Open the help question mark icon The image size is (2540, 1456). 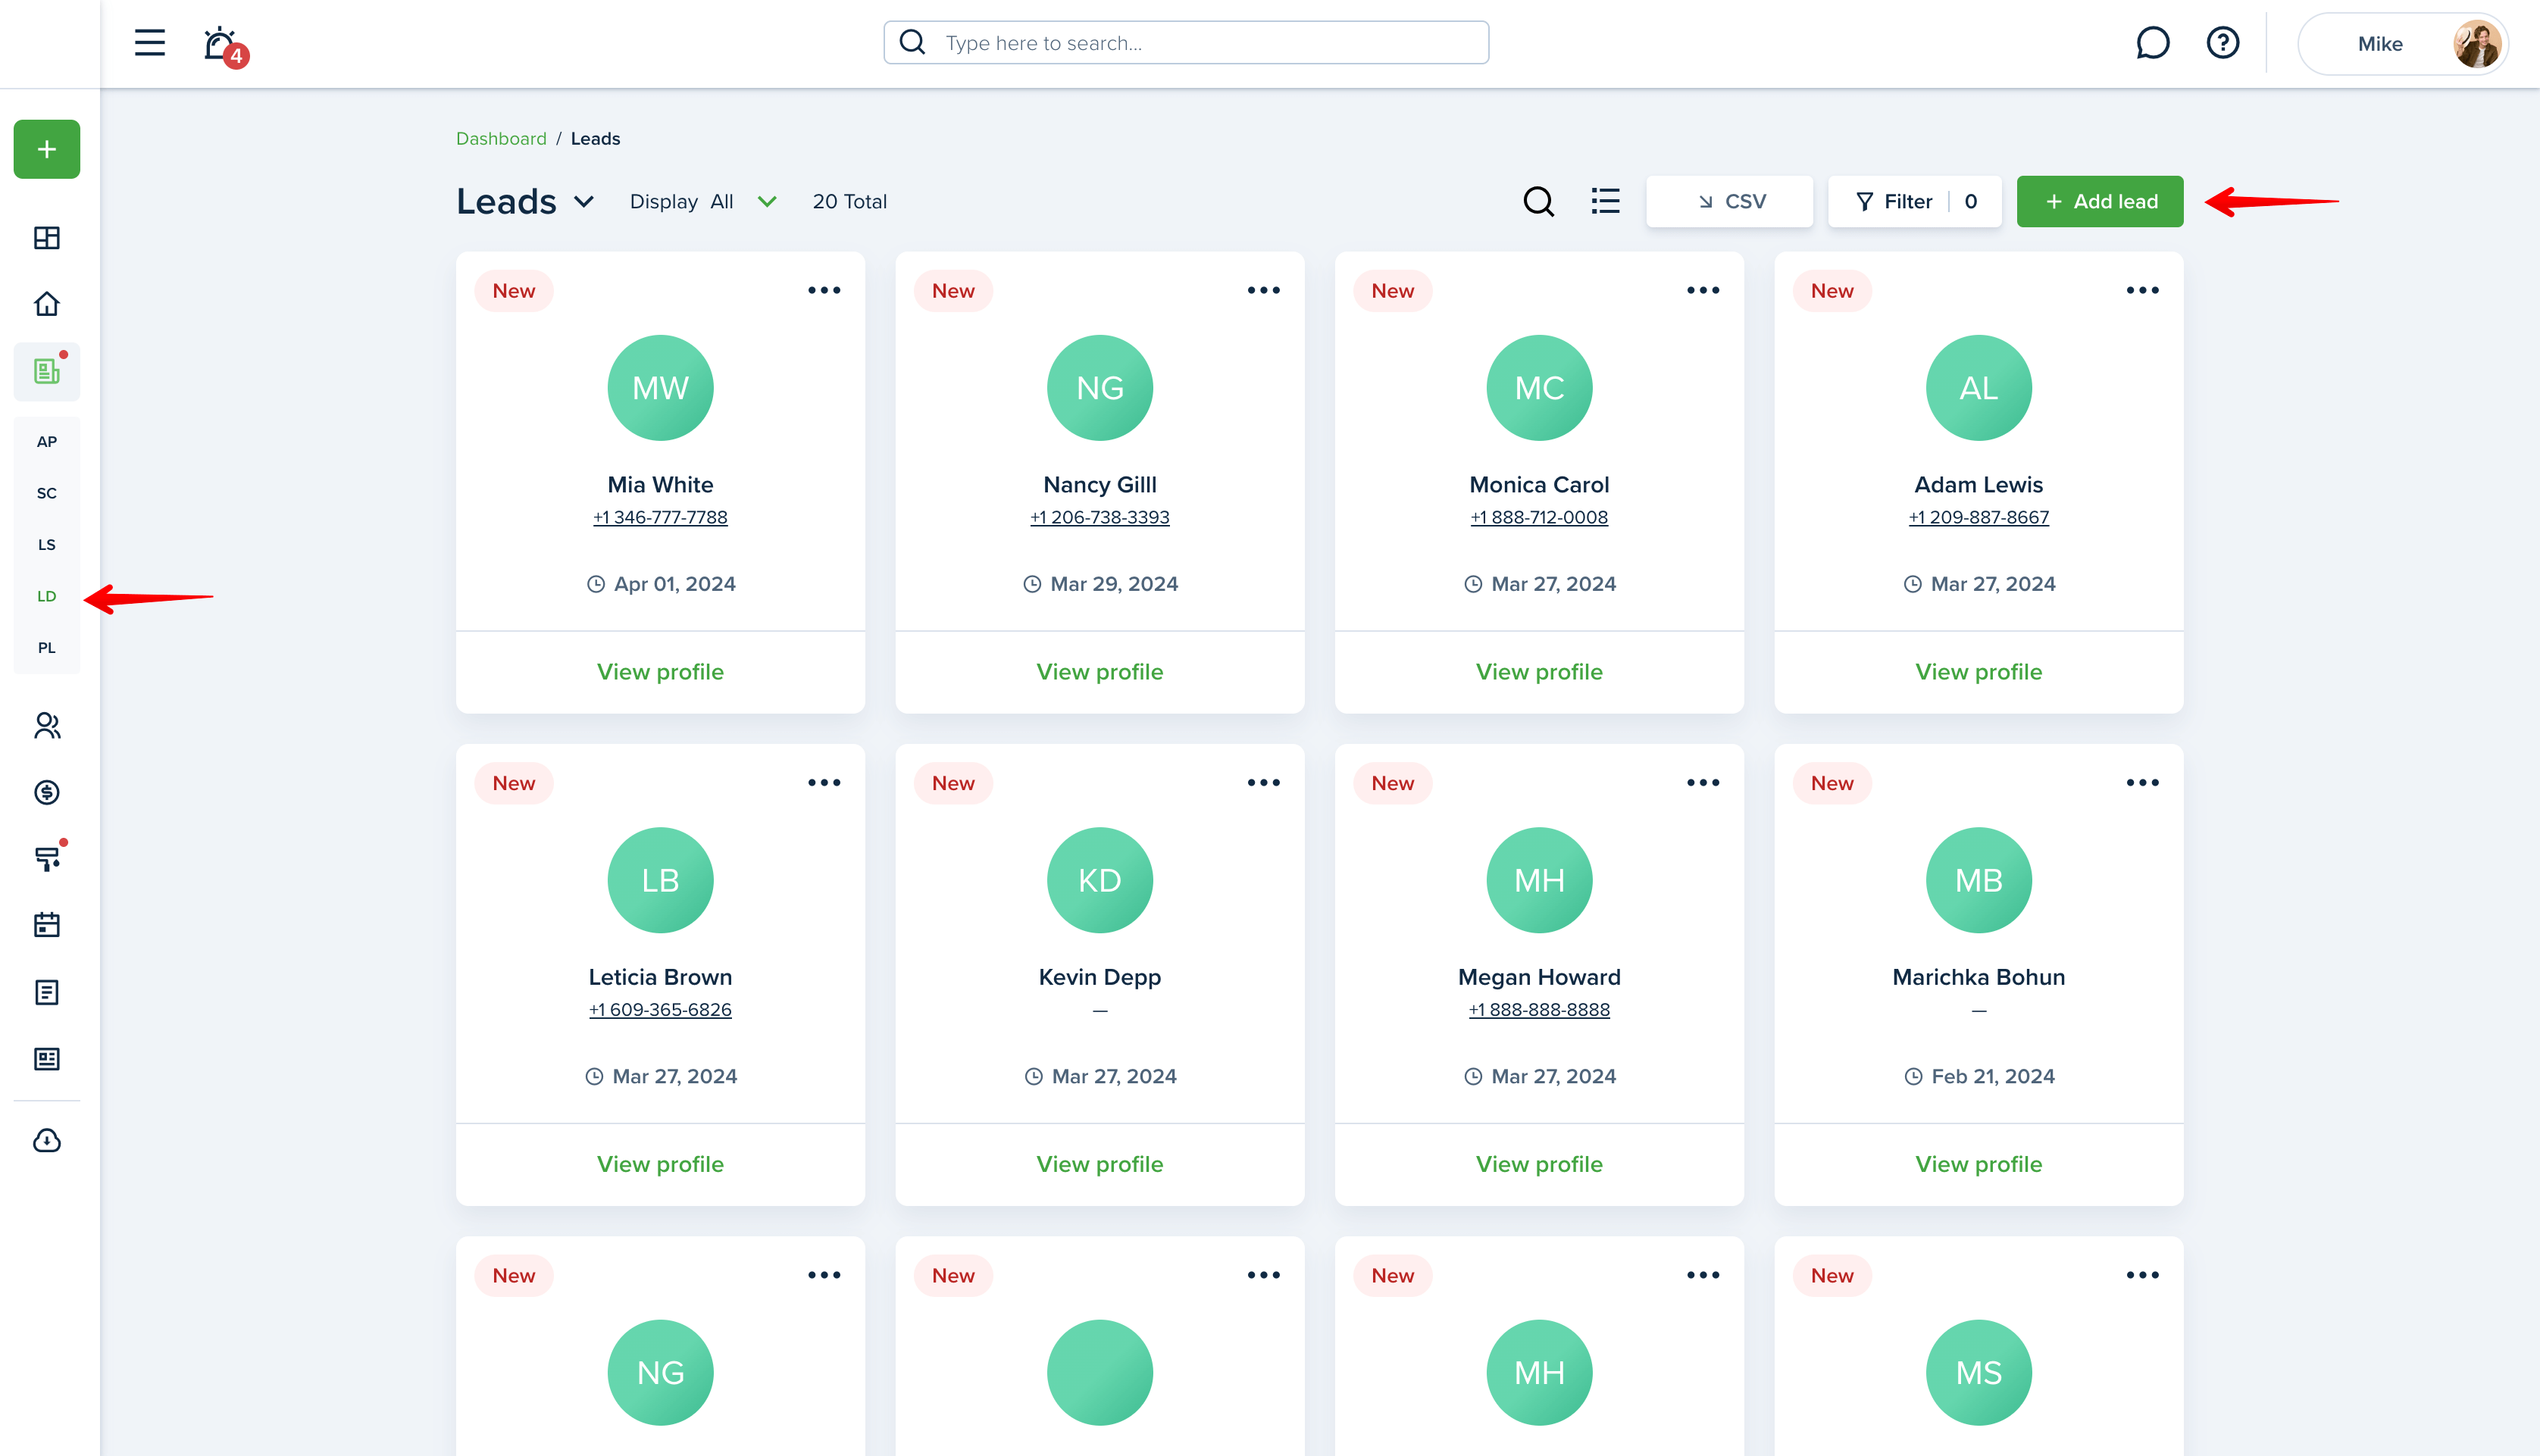click(2222, 43)
